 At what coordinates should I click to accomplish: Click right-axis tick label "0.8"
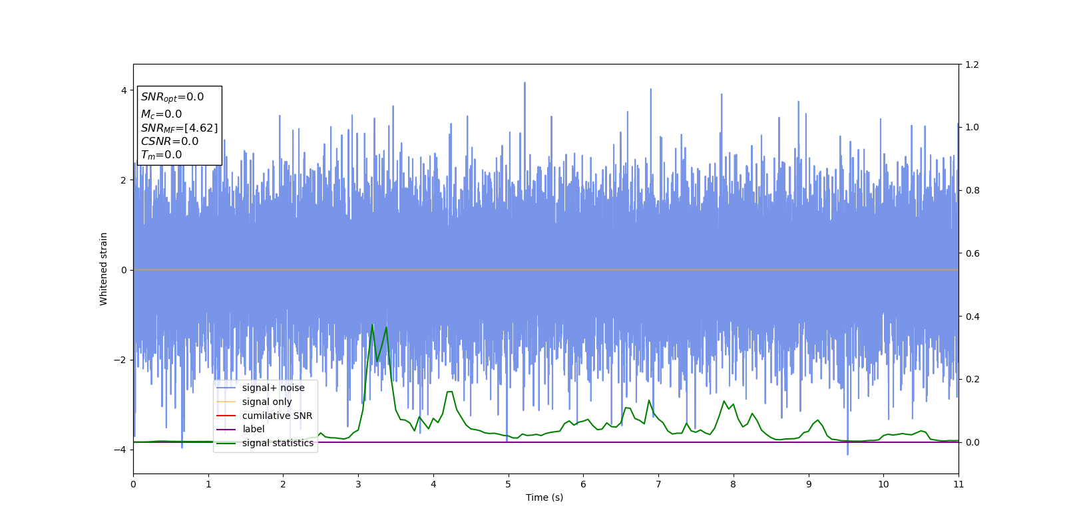[x=972, y=190]
